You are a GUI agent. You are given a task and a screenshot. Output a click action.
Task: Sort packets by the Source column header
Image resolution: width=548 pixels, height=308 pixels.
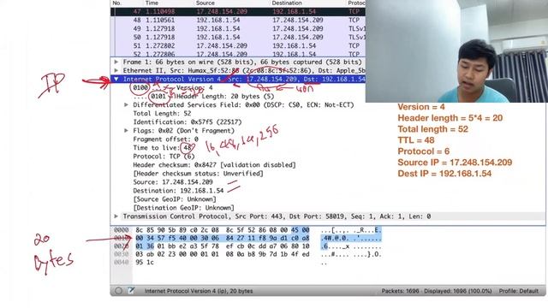point(205,3)
